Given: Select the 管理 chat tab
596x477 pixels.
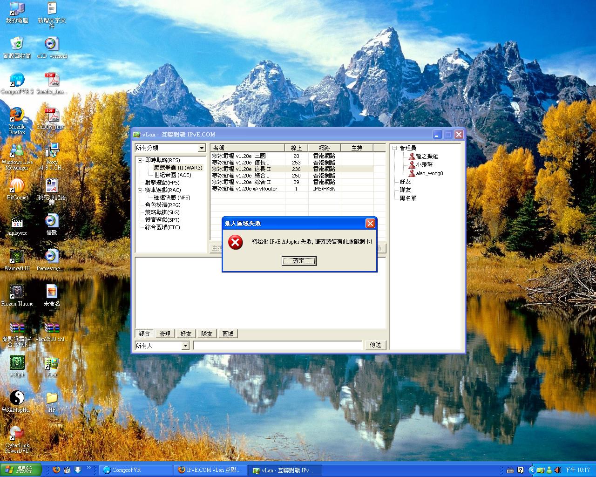Looking at the screenshot, I should (165, 334).
